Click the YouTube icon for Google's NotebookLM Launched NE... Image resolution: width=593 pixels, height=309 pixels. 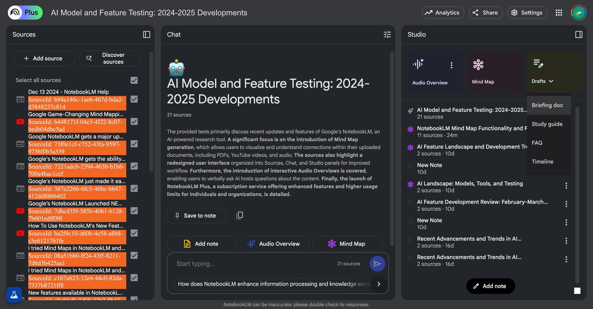click(20, 211)
